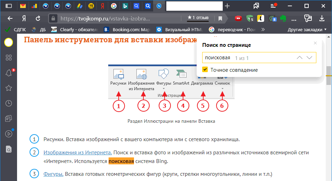The height and width of the screenshot is (181, 332).
Task: Open a new tab with the plus button
Action: tap(227, 6)
